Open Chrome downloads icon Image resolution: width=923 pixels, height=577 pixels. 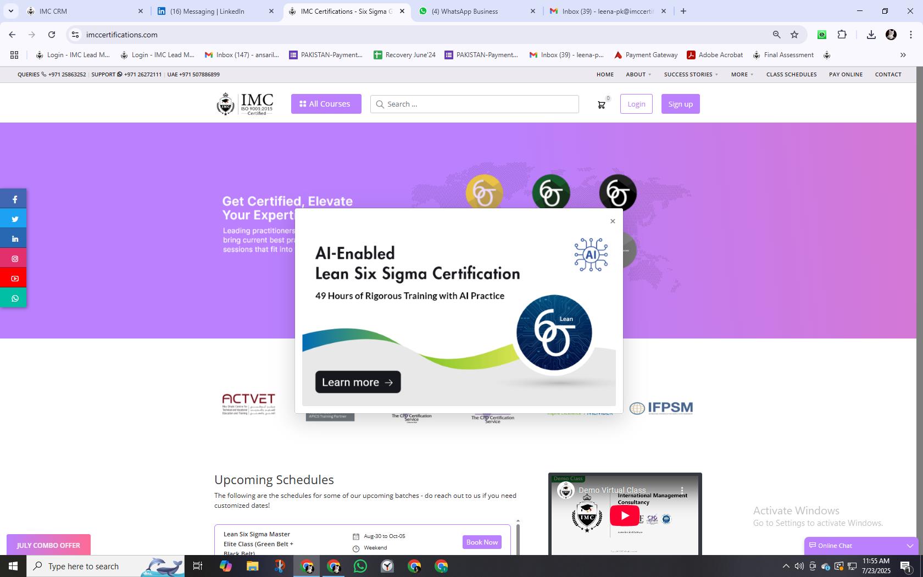(871, 35)
